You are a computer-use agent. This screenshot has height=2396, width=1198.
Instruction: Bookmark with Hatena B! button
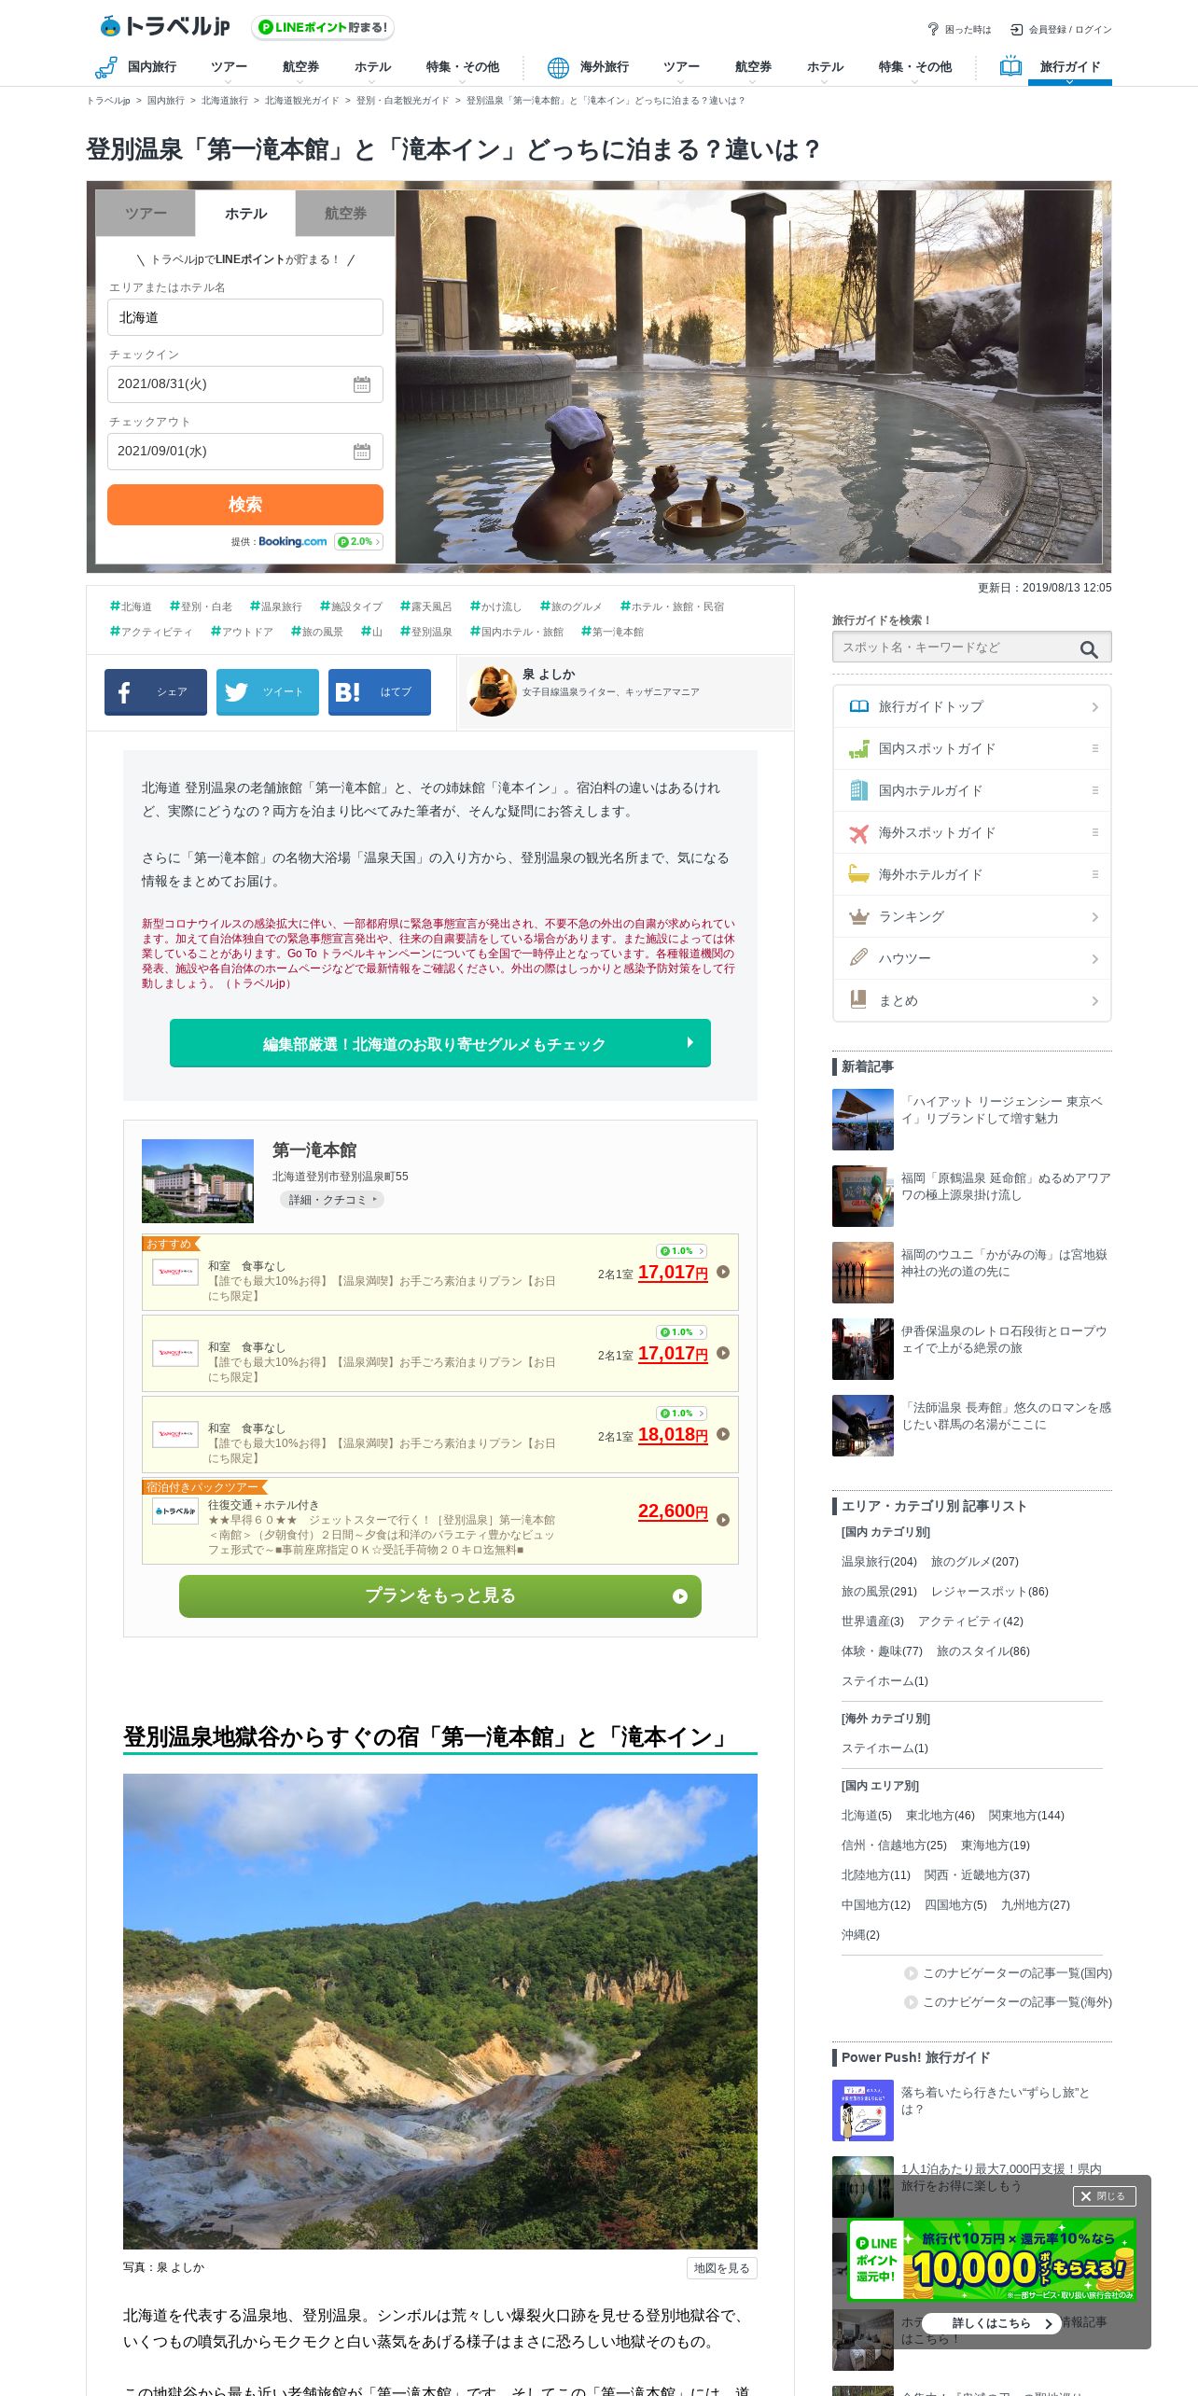pyautogui.click(x=380, y=692)
